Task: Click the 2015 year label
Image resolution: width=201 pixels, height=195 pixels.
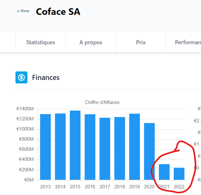Action: pyautogui.click(x=75, y=187)
